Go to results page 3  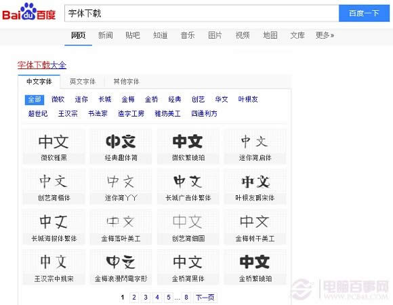146,298
